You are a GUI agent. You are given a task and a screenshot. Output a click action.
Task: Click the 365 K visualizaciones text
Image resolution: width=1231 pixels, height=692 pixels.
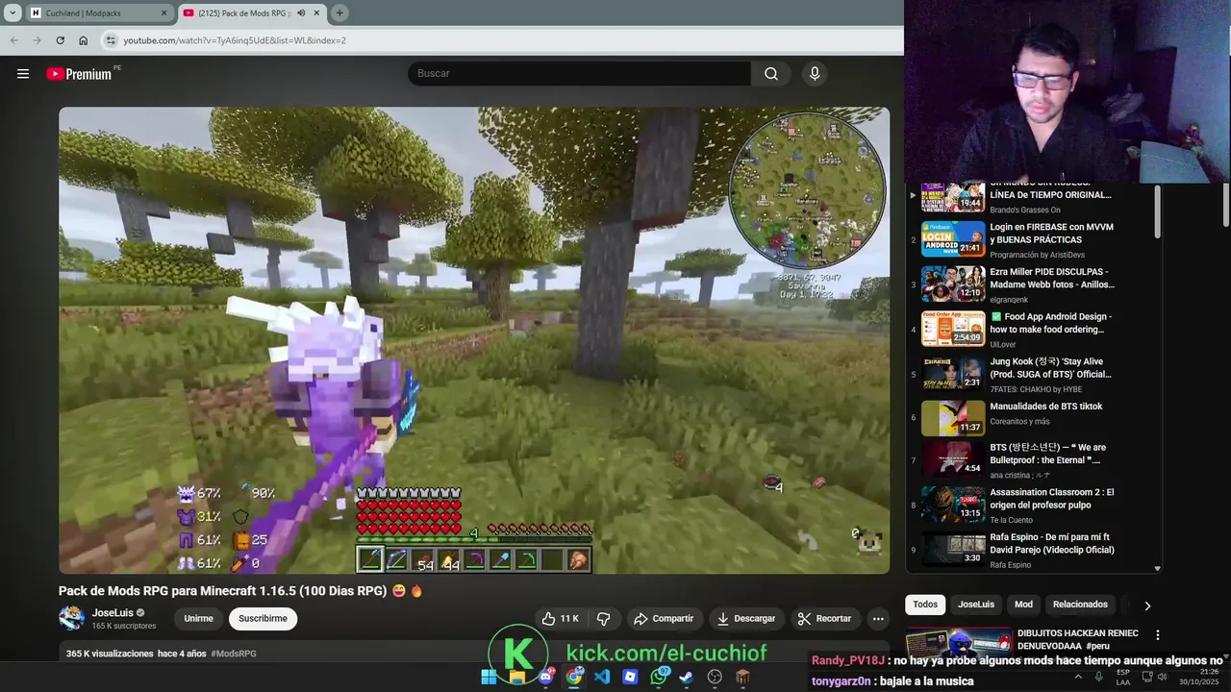pos(110,654)
